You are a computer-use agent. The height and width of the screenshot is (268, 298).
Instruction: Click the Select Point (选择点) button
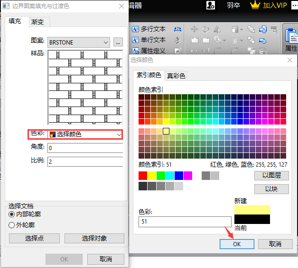coord(34,238)
